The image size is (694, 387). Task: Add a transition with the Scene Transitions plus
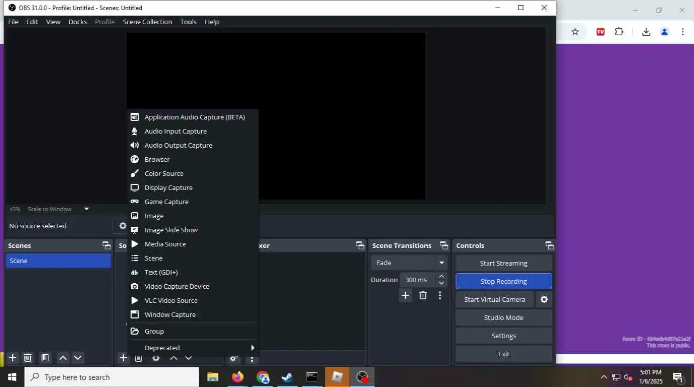point(406,295)
